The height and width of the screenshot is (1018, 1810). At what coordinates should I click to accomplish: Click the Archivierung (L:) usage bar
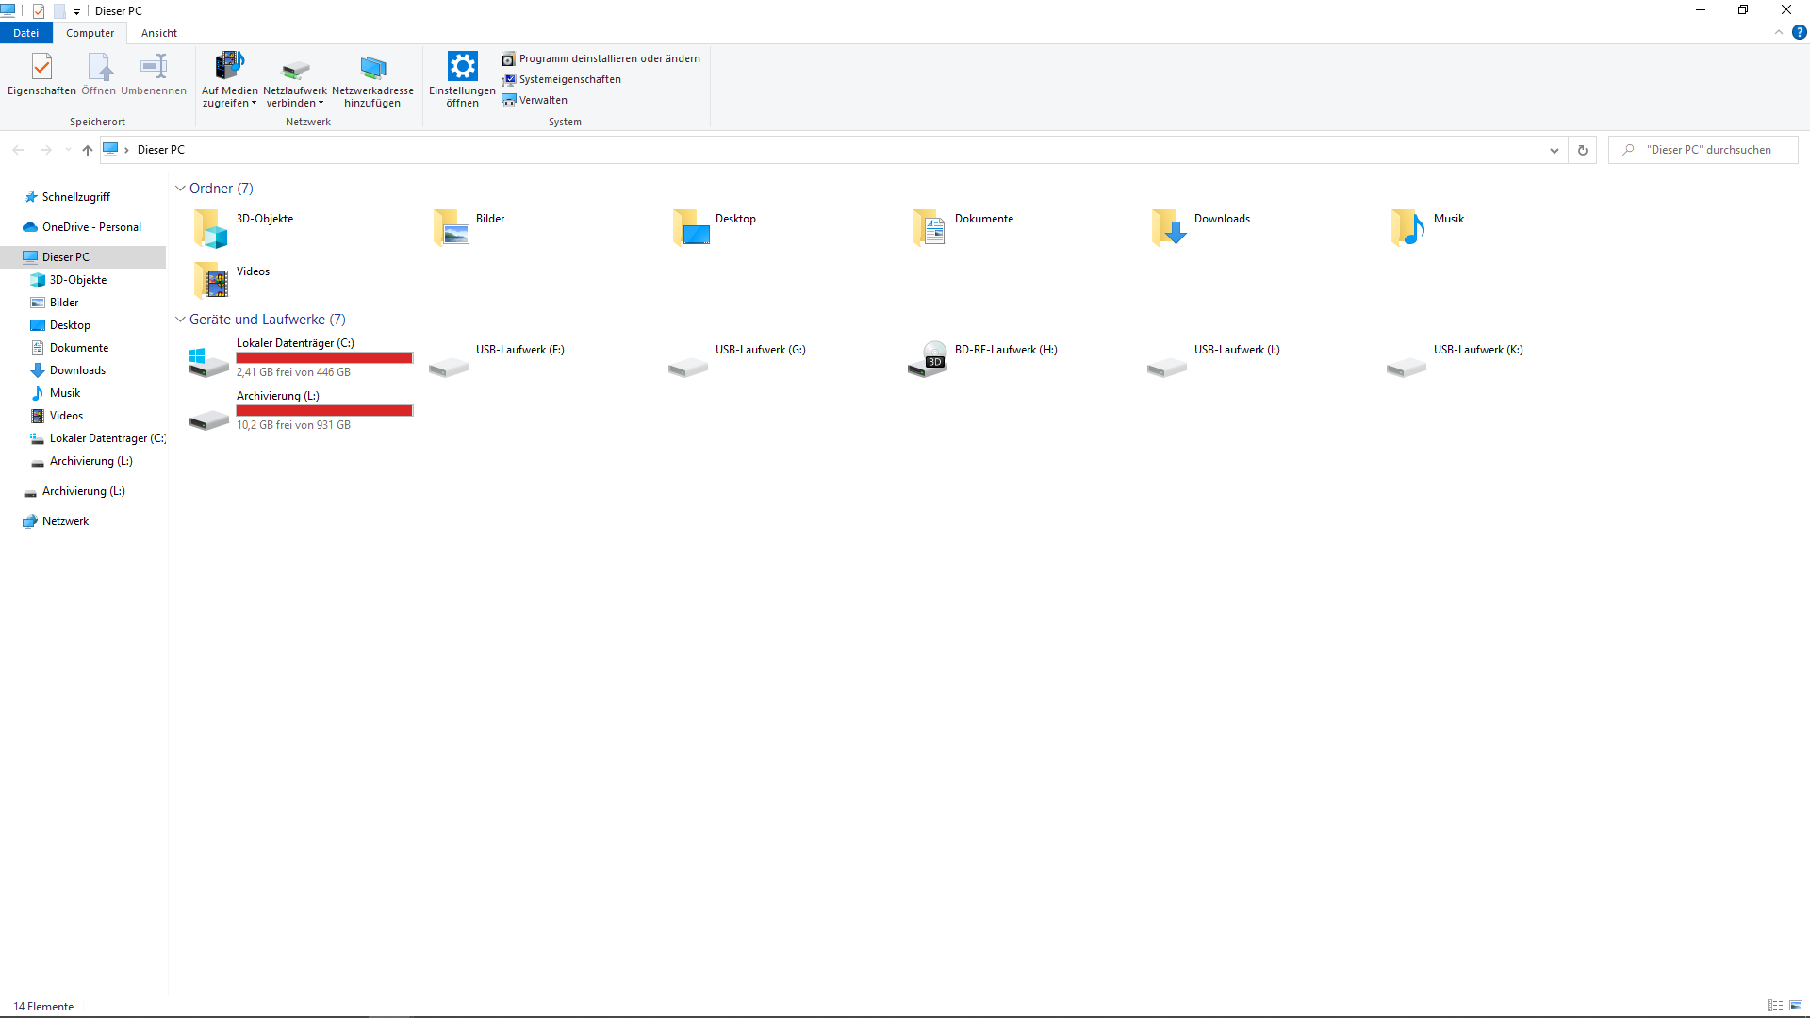tap(324, 411)
